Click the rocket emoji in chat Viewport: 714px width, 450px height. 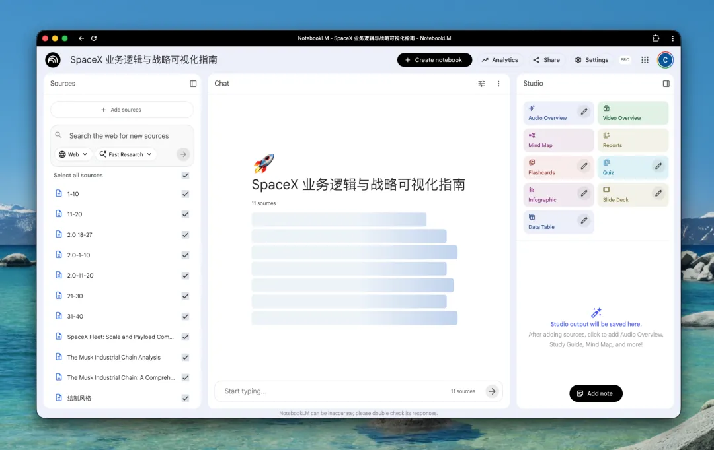(x=264, y=163)
